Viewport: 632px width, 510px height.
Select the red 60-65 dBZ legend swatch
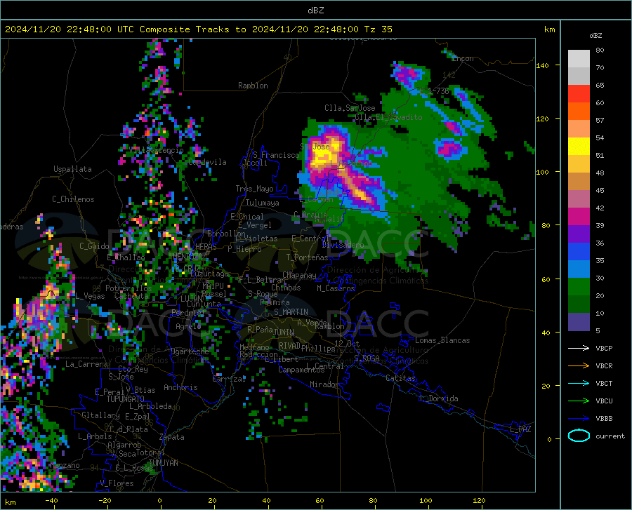579,94
